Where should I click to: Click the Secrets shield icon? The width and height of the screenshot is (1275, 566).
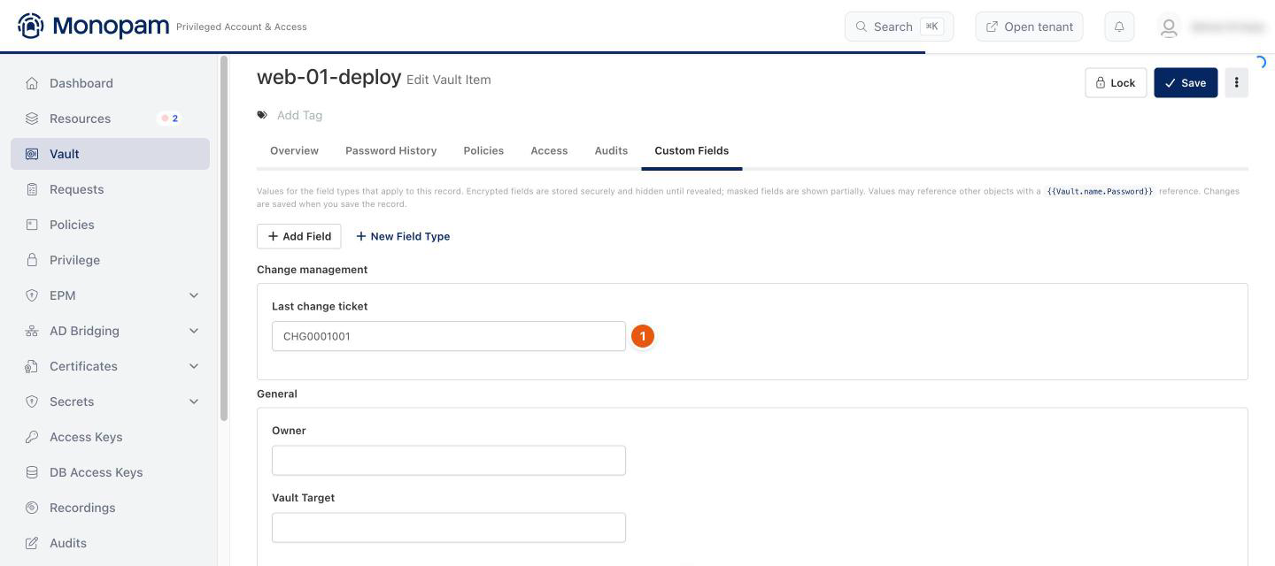tap(32, 402)
